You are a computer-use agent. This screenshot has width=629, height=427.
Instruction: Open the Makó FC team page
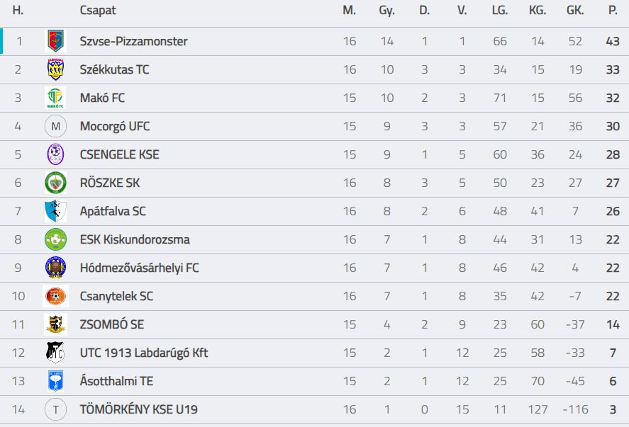pos(102,98)
